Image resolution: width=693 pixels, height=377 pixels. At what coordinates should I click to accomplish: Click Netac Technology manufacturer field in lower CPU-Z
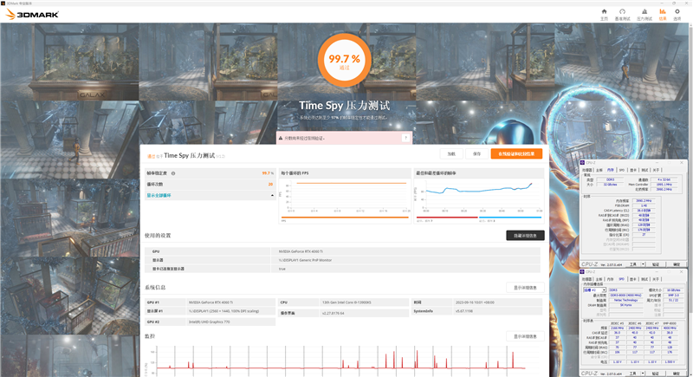626,300
